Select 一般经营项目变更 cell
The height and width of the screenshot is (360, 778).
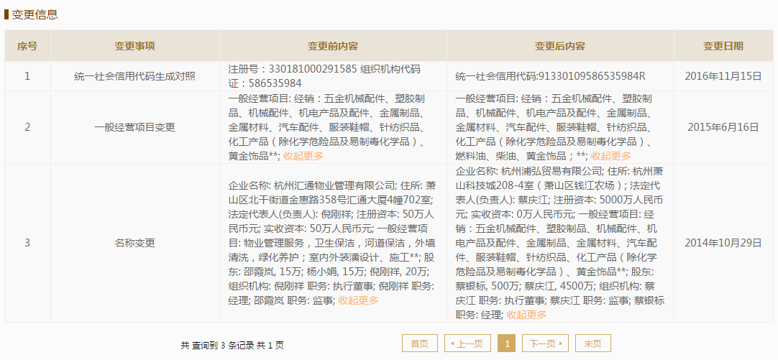(x=135, y=127)
